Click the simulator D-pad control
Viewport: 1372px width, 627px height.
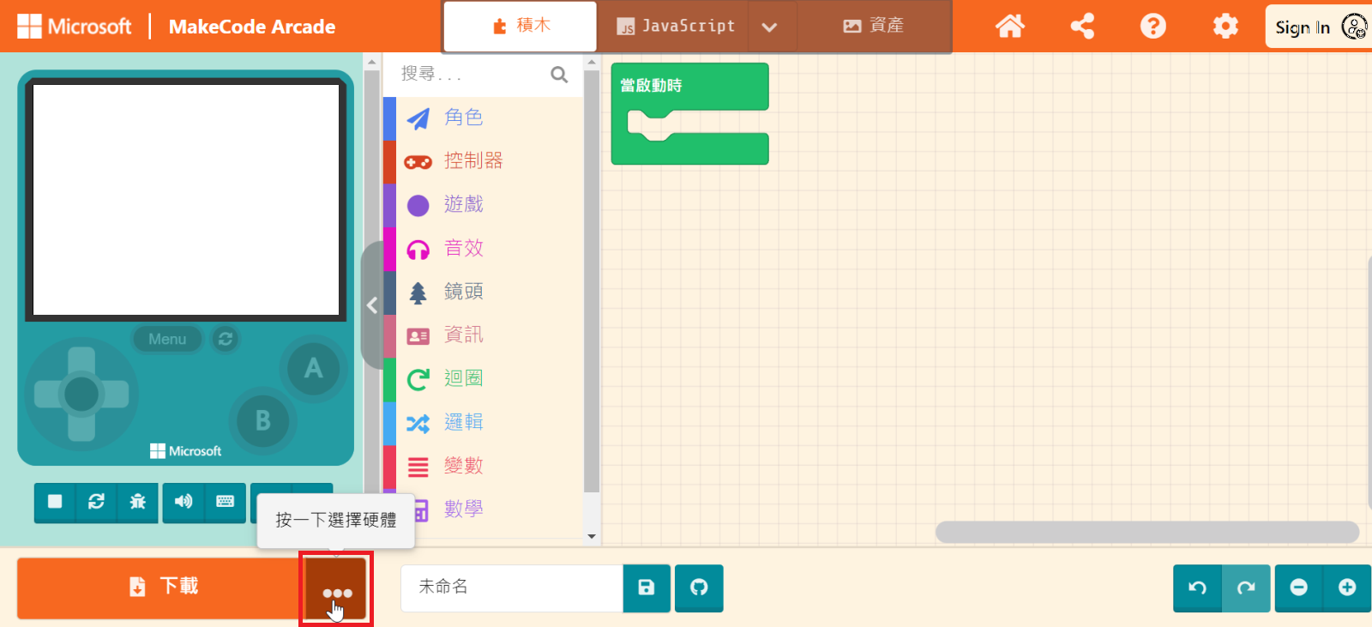[81, 395]
